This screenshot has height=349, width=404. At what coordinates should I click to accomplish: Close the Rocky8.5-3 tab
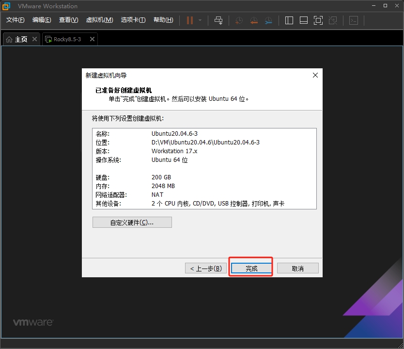pyautogui.click(x=92, y=39)
